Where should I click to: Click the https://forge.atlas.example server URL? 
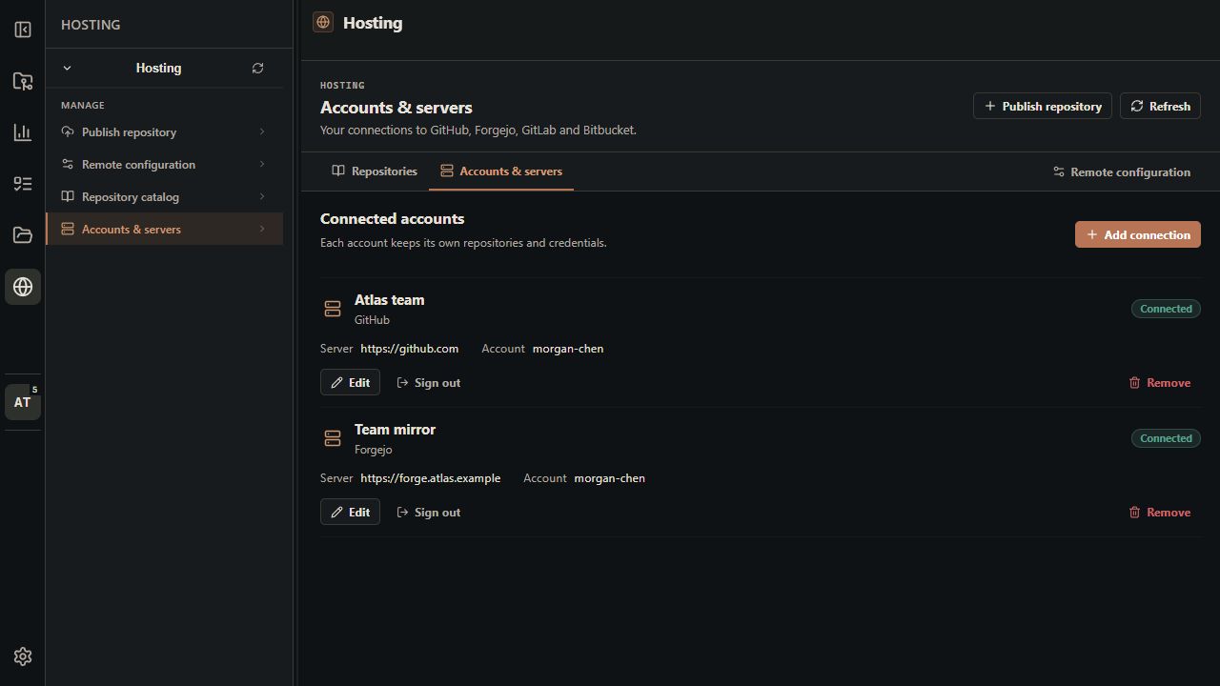(x=431, y=478)
